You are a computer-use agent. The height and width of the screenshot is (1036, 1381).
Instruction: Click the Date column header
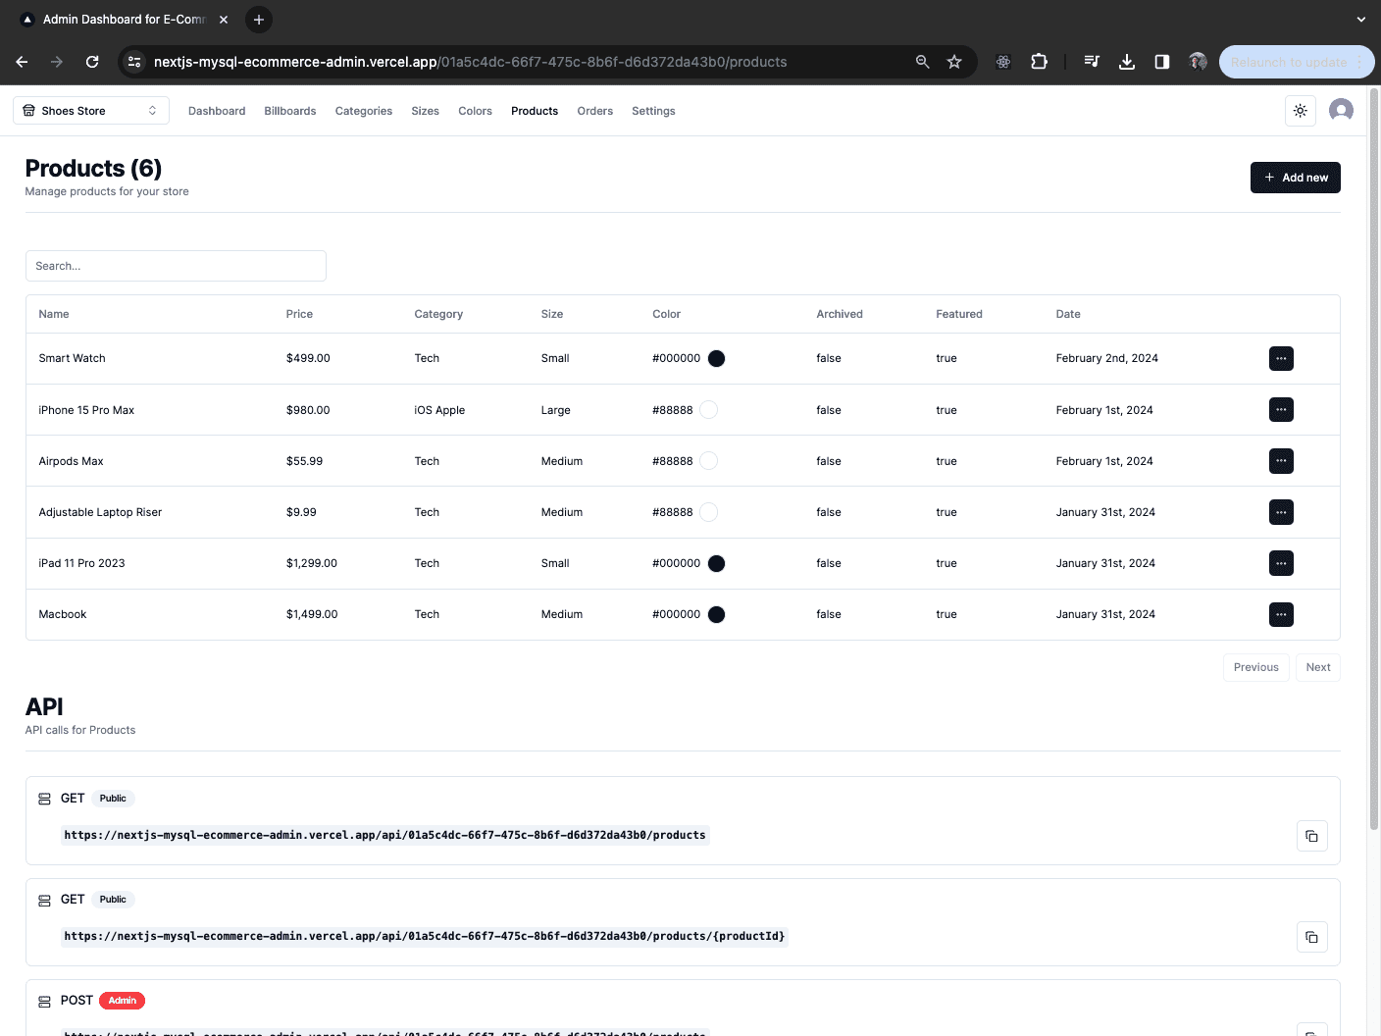click(x=1068, y=314)
